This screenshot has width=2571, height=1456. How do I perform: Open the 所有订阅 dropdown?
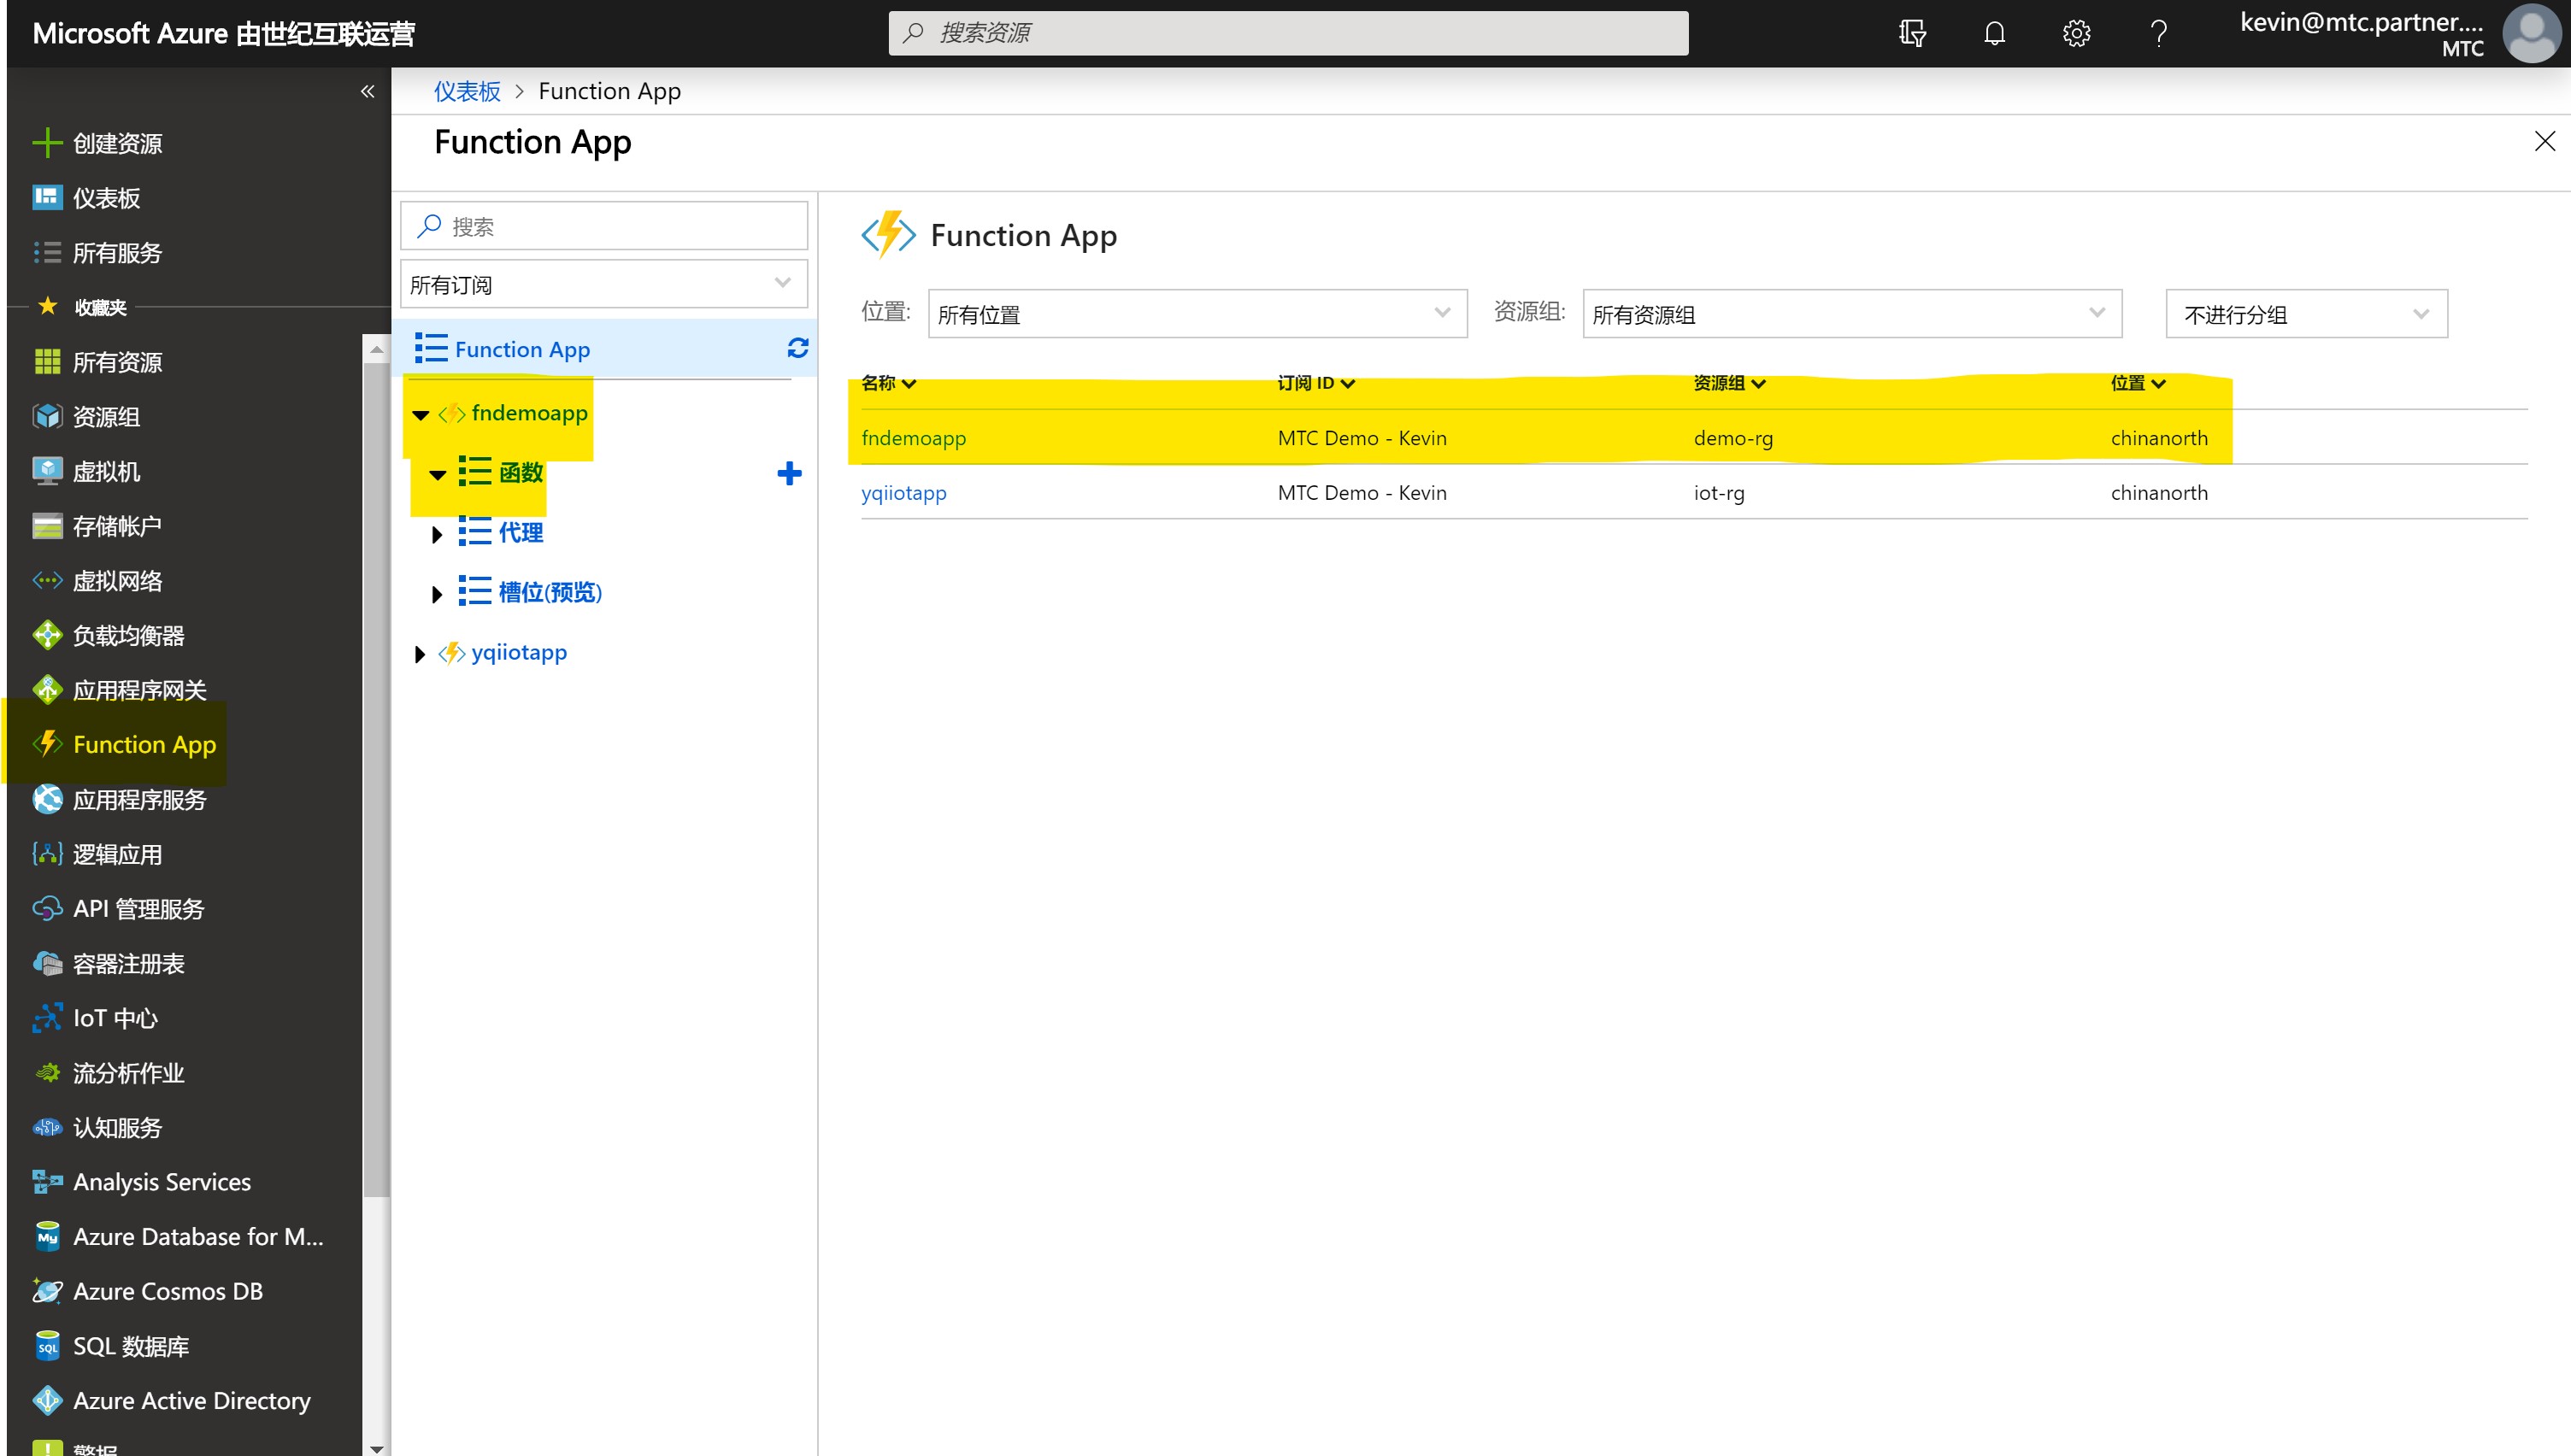(x=604, y=284)
